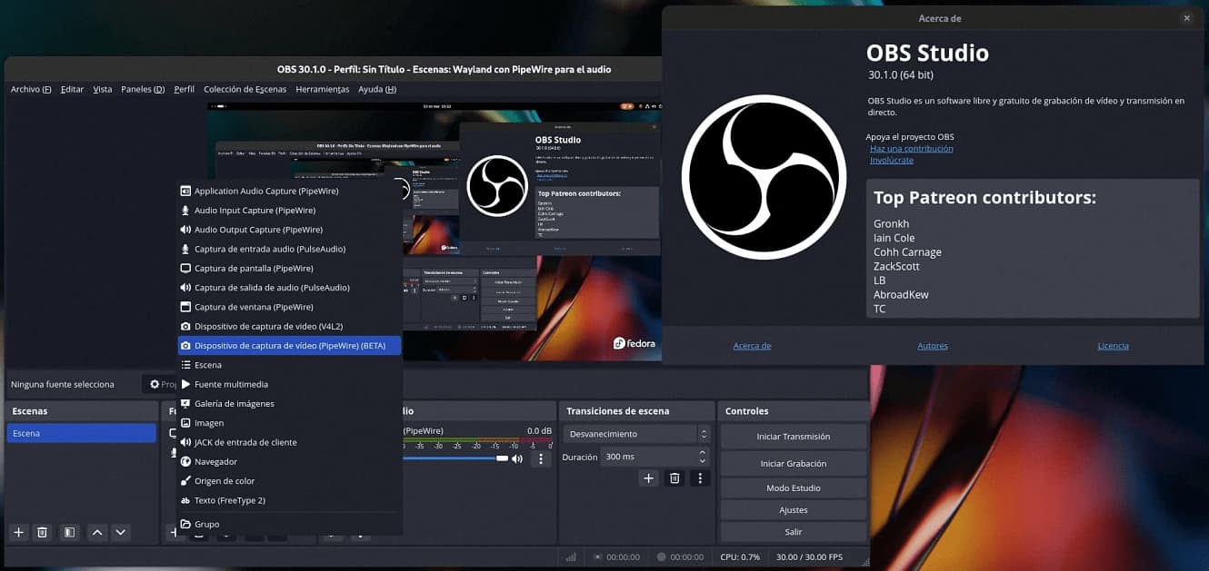Click the Galería de imágenes icon

pyautogui.click(x=185, y=403)
